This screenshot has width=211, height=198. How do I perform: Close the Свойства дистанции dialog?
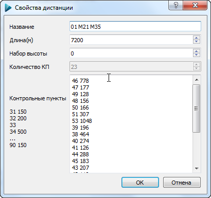pyautogui.click(x=195, y=5)
